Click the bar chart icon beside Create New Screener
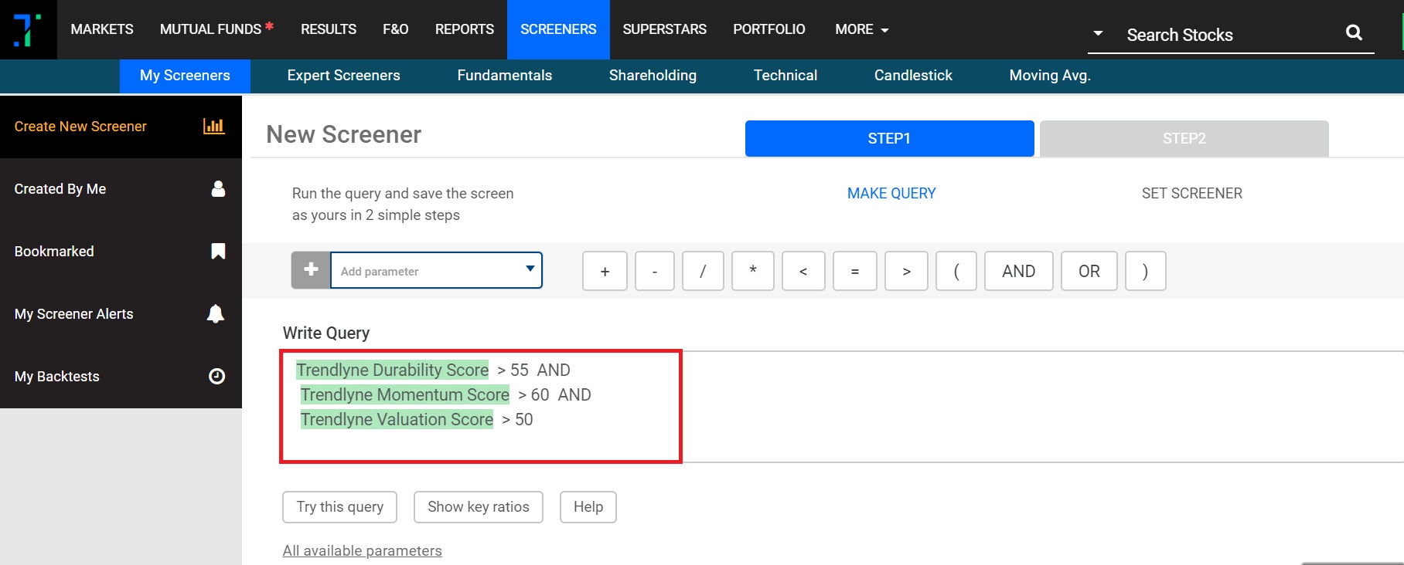This screenshot has height=565, width=1404. (x=213, y=126)
